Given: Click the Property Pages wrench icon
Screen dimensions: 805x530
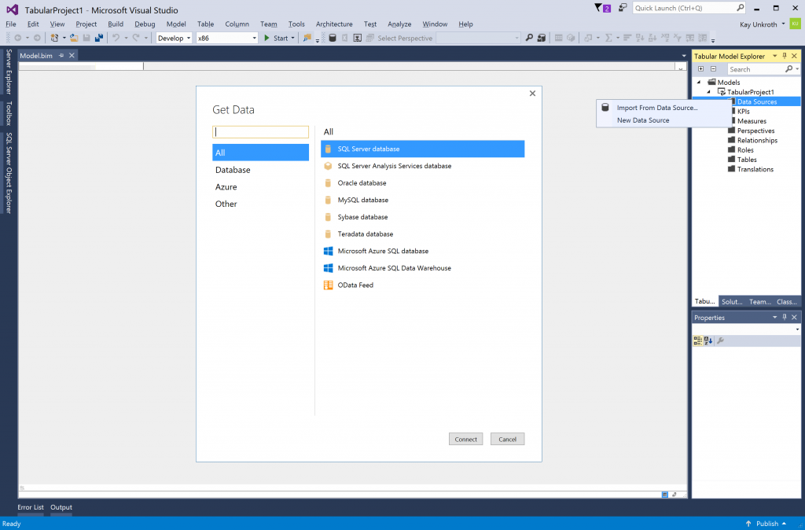Looking at the screenshot, I should click(x=720, y=340).
